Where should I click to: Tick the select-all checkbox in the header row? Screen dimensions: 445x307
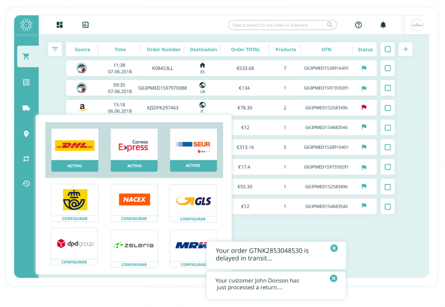pos(388,49)
